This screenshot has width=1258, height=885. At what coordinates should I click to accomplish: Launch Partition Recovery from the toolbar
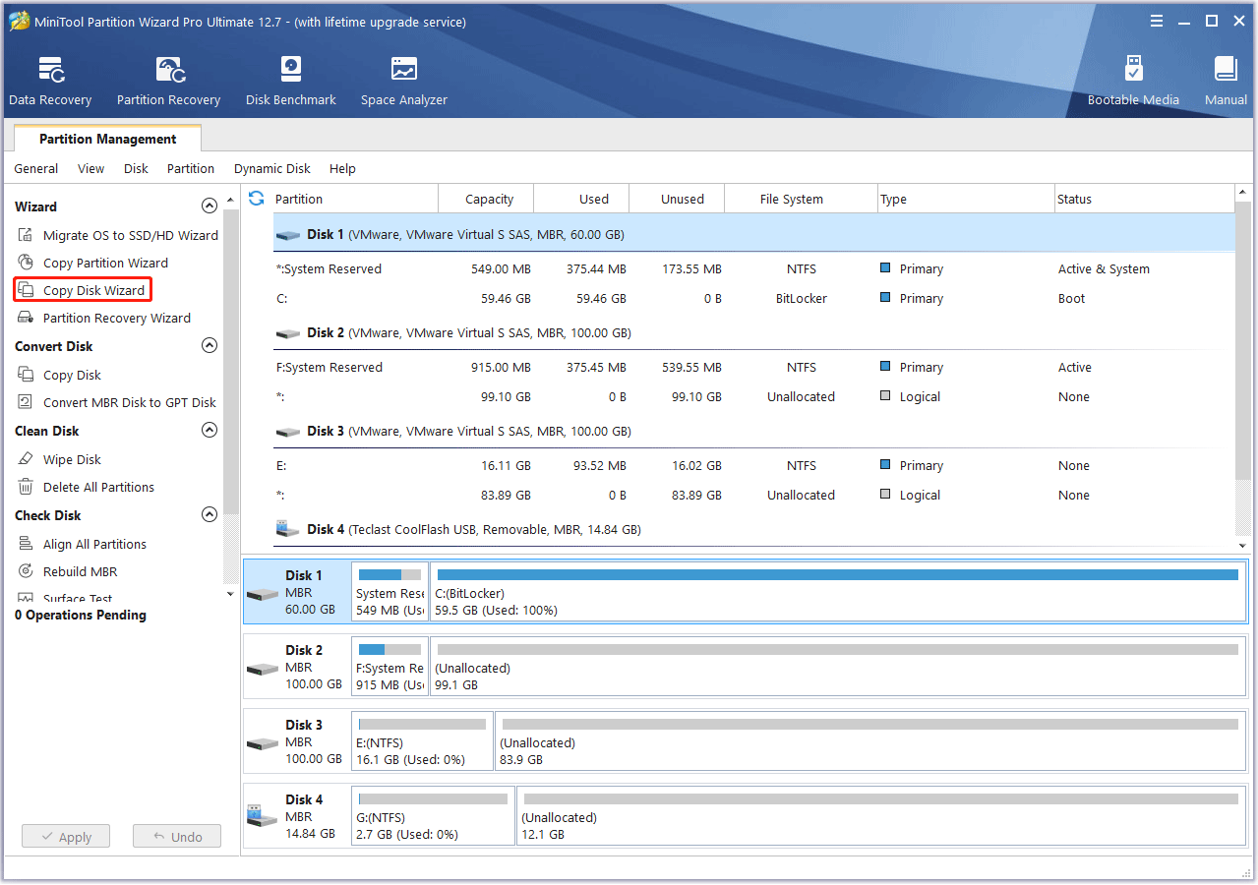point(168,82)
